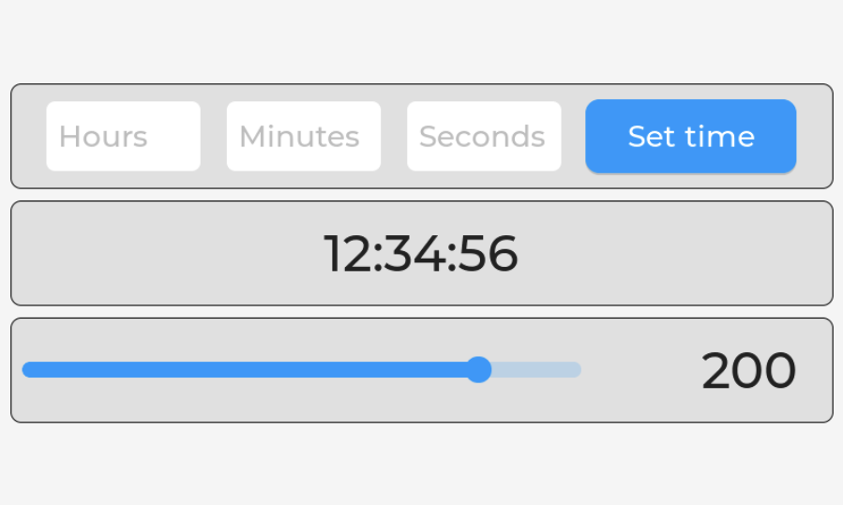Focus the Minutes input field
This screenshot has height=505, width=843.
pyautogui.click(x=303, y=137)
